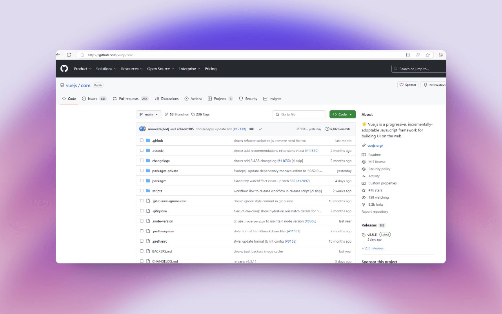Open the + 235 releases link
The height and width of the screenshot is (314, 502).
(x=373, y=248)
